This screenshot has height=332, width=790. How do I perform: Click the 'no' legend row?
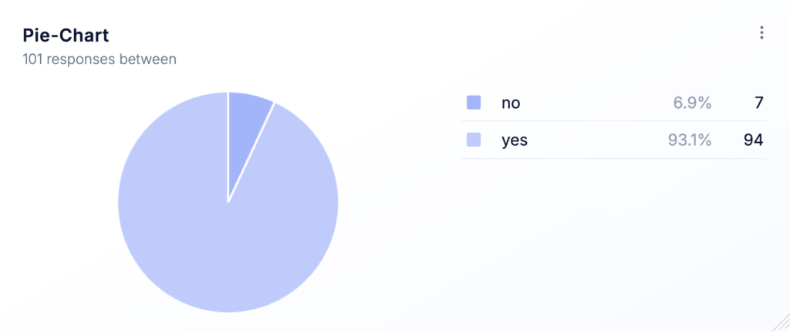click(x=613, y=103)
